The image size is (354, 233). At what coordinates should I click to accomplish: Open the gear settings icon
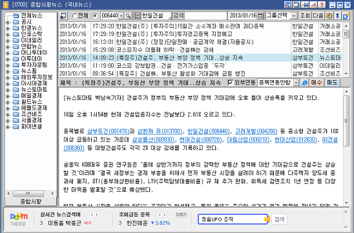[x=329, y=15]
